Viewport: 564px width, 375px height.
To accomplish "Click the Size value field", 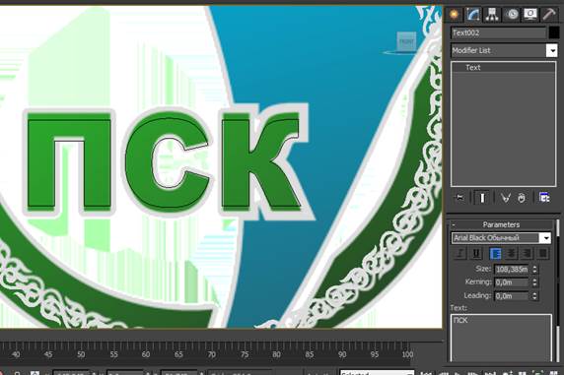I will tap(512, 269).
